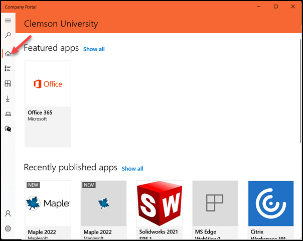
Task: Click the vertical scrollbar on right edge
Action: pos(300,91)
